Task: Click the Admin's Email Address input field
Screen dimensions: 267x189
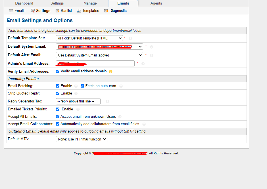Action: (95, 63)
